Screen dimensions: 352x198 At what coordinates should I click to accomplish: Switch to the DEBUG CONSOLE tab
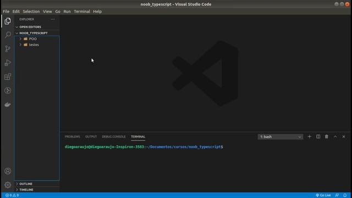pos(114,137)
